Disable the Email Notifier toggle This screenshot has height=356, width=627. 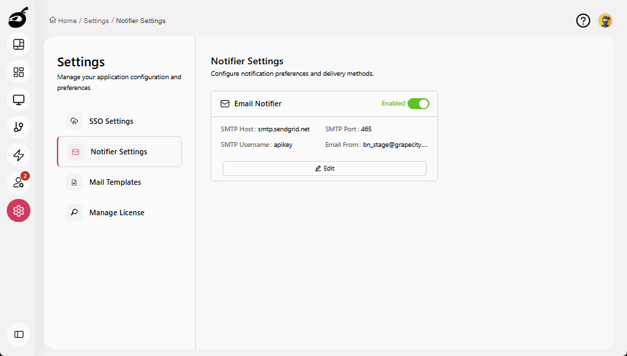click(x=418, y=104)
